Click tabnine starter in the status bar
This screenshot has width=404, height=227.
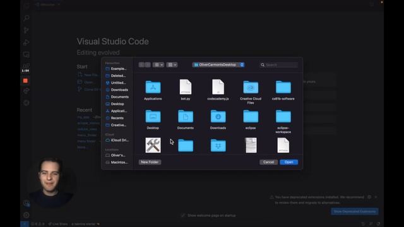coord(86,224)
